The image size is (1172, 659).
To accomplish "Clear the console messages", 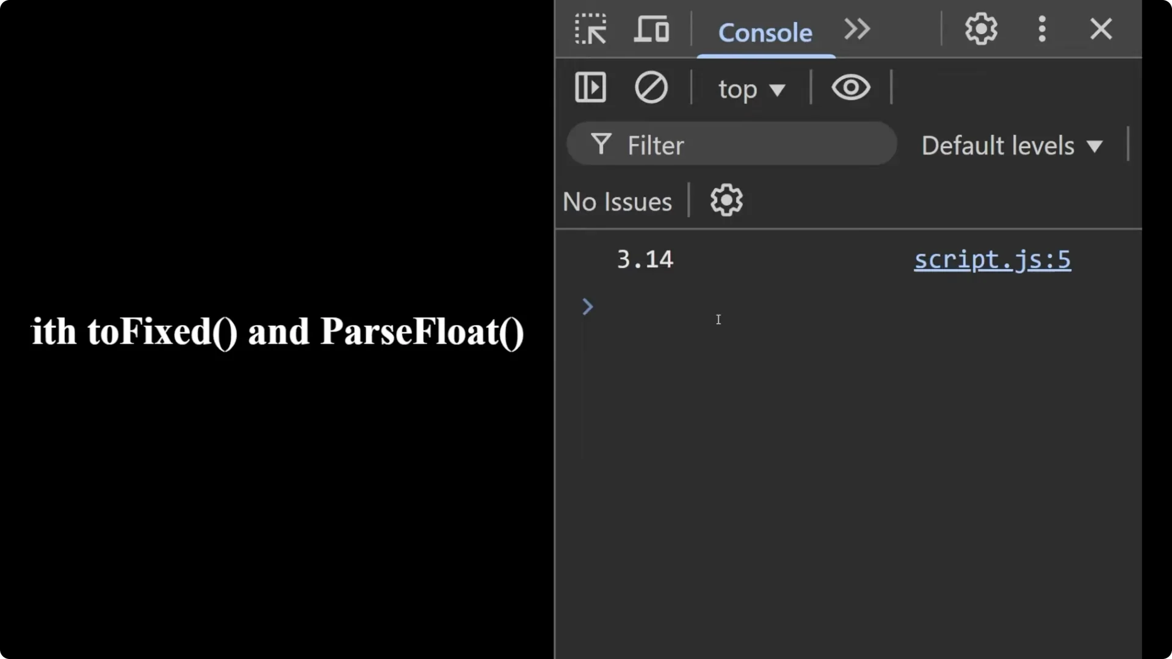I will pos(651,87).
